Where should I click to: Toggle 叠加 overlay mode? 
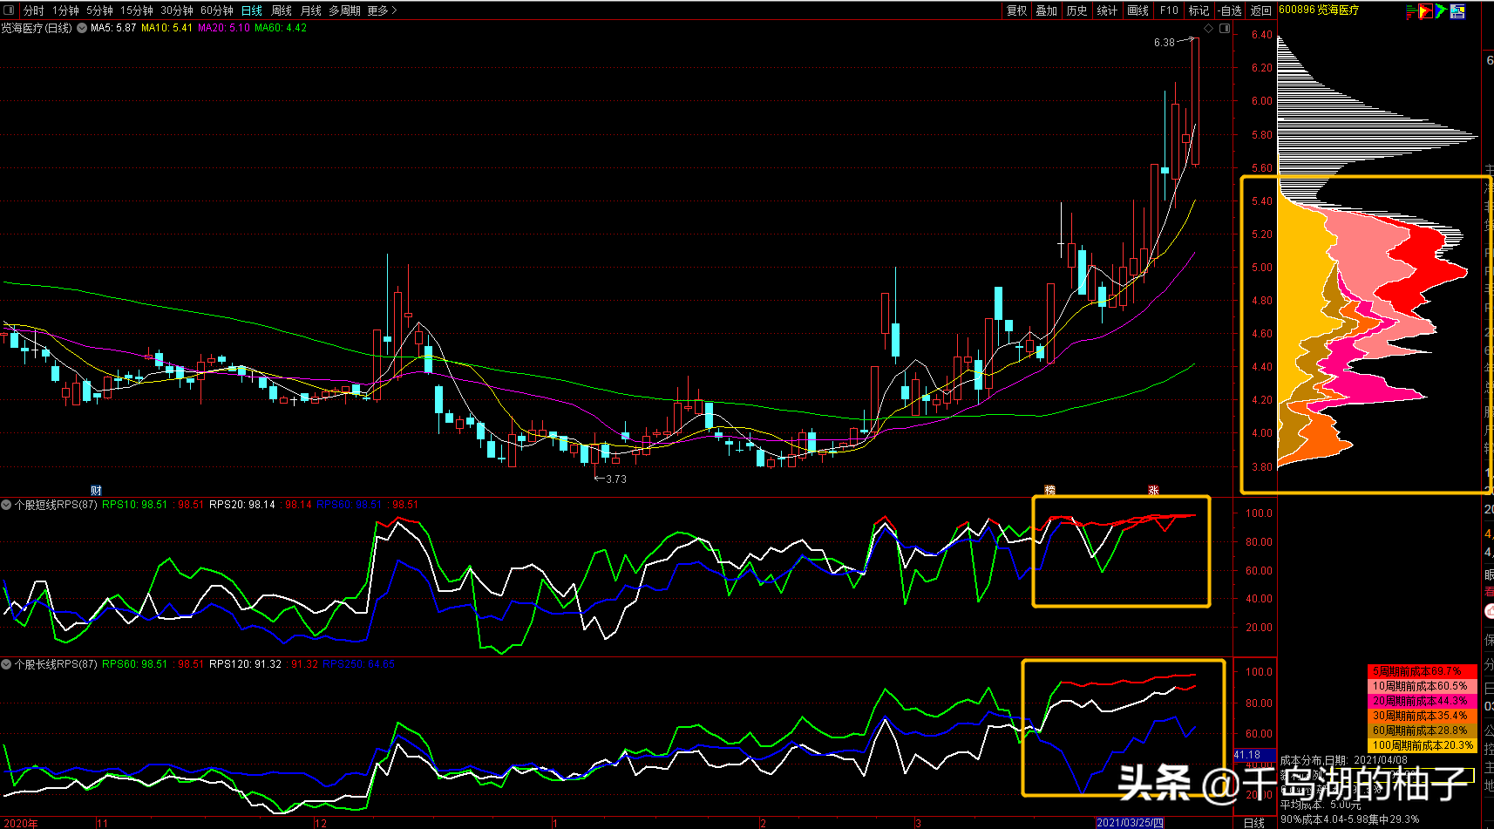1047,10
